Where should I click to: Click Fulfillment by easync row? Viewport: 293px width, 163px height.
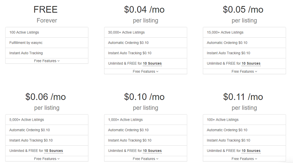point(47,43)
